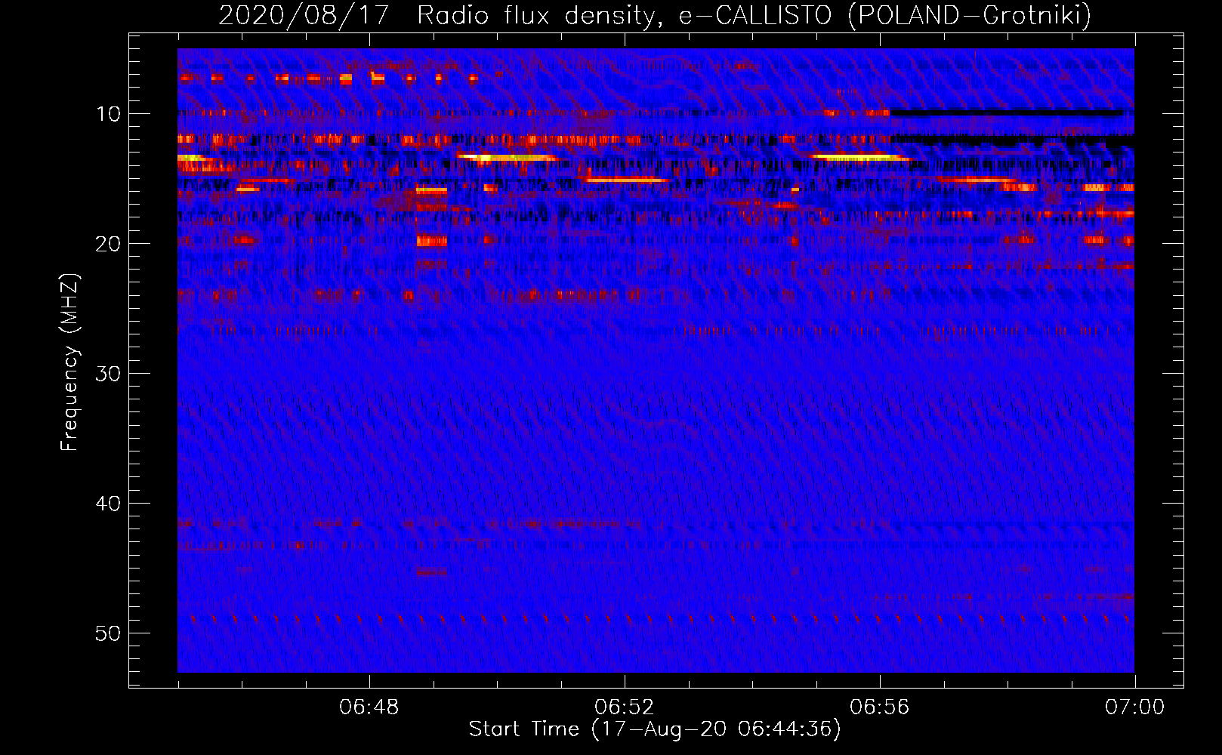Click the station name '(POLAND-Grotniki)'

(x=970, y=15)
